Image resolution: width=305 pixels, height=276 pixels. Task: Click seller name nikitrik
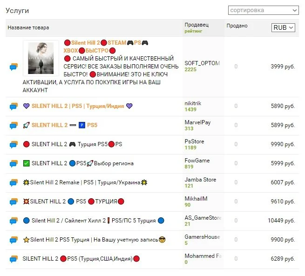pyautogui.click(x=193, y=103)
